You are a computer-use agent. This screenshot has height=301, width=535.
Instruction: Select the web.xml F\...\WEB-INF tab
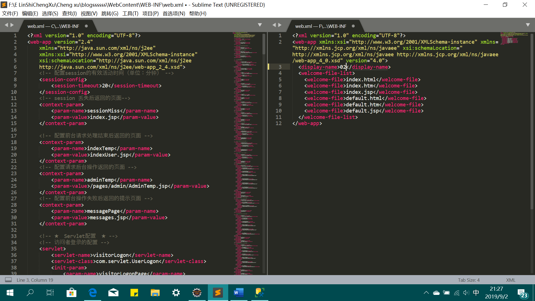click(321, 26)
